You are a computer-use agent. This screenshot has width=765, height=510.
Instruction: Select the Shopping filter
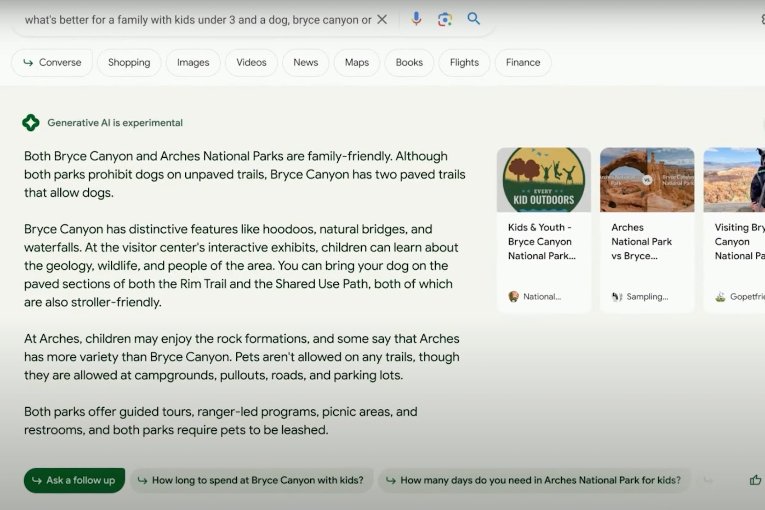128,62
